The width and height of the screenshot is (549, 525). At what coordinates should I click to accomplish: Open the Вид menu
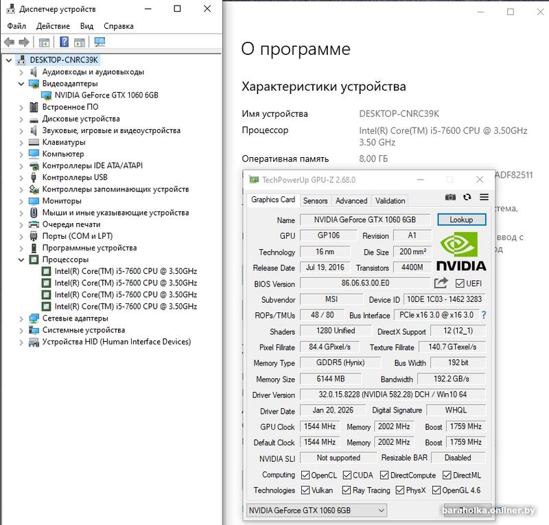(86, 26)
